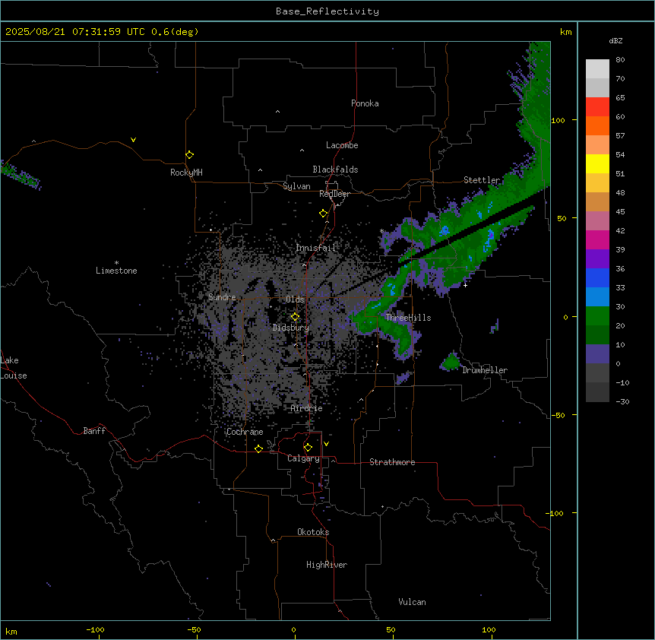Click the ThreeHills label

point(408,318)
